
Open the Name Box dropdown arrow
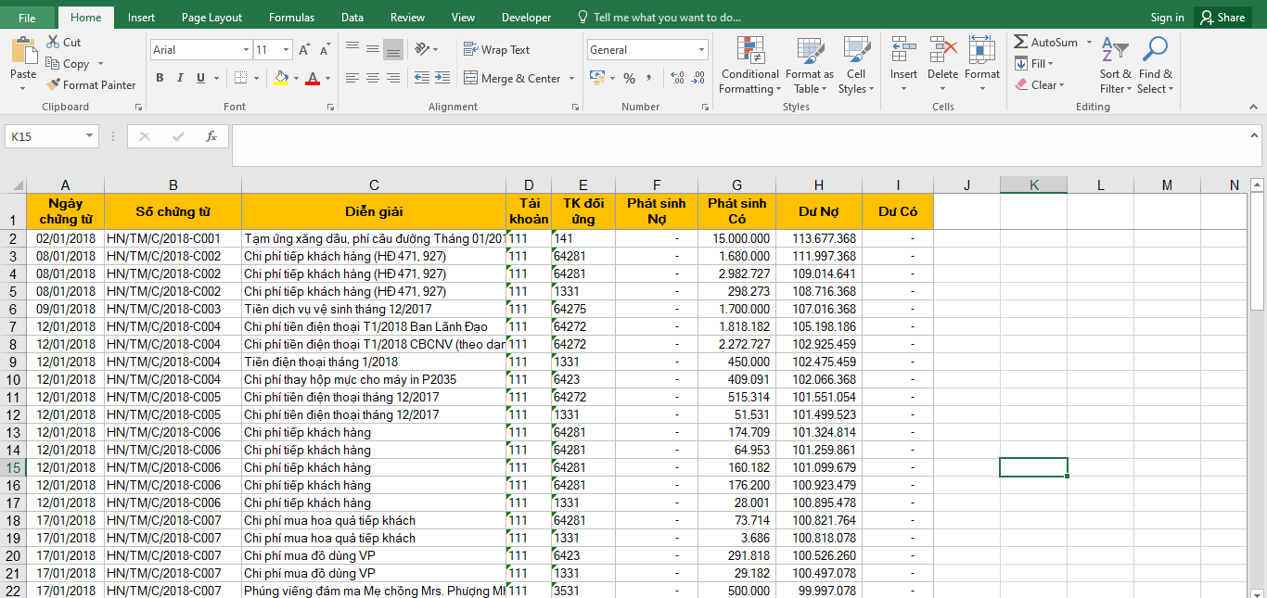(x=90, y=136)
